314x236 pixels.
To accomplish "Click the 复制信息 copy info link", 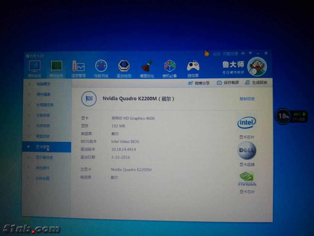I will (x=247, y=99).
